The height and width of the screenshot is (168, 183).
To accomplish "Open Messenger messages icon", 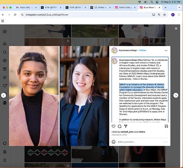I will [x=5, y=77].
